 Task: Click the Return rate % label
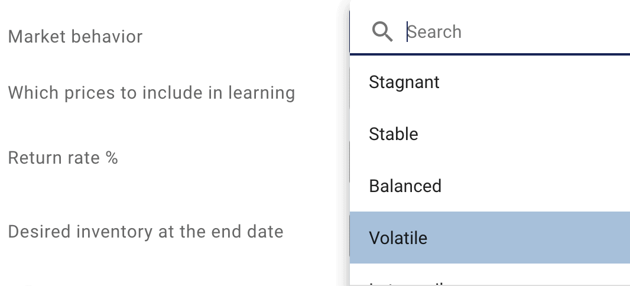coord(63,157)
